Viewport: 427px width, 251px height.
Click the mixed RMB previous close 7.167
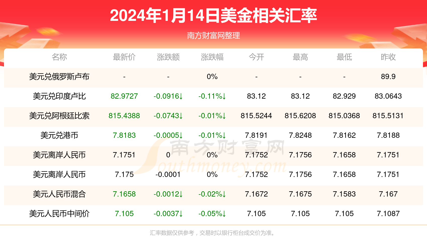tap(388, 194)
